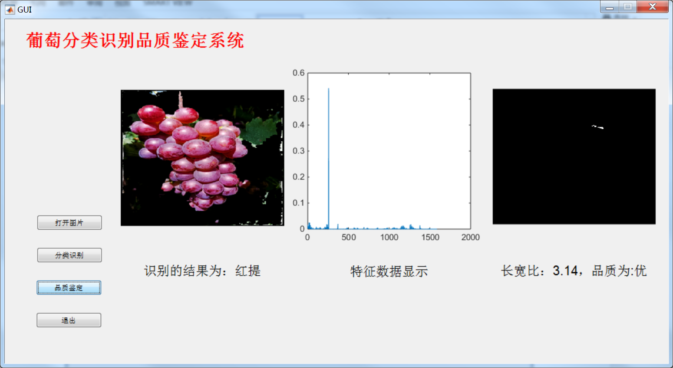The width and height of the screenshot is (673, 368).
Task: Click y-axis tick label 0.1
Action: (299, 203)
